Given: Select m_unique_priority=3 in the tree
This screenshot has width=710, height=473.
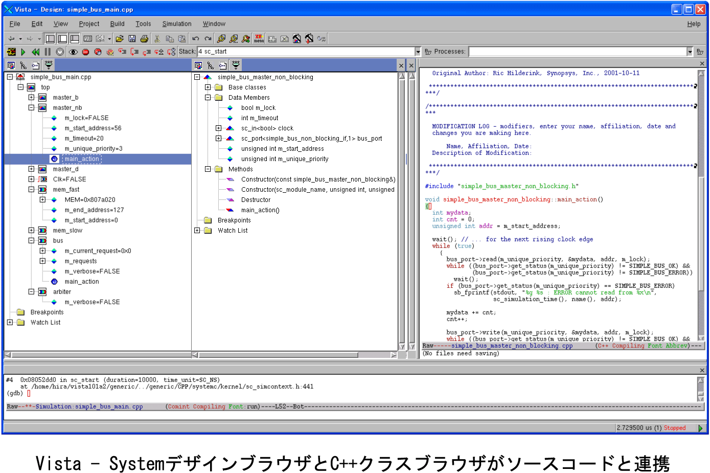Looking at the screenshot, I should [94, 149].
